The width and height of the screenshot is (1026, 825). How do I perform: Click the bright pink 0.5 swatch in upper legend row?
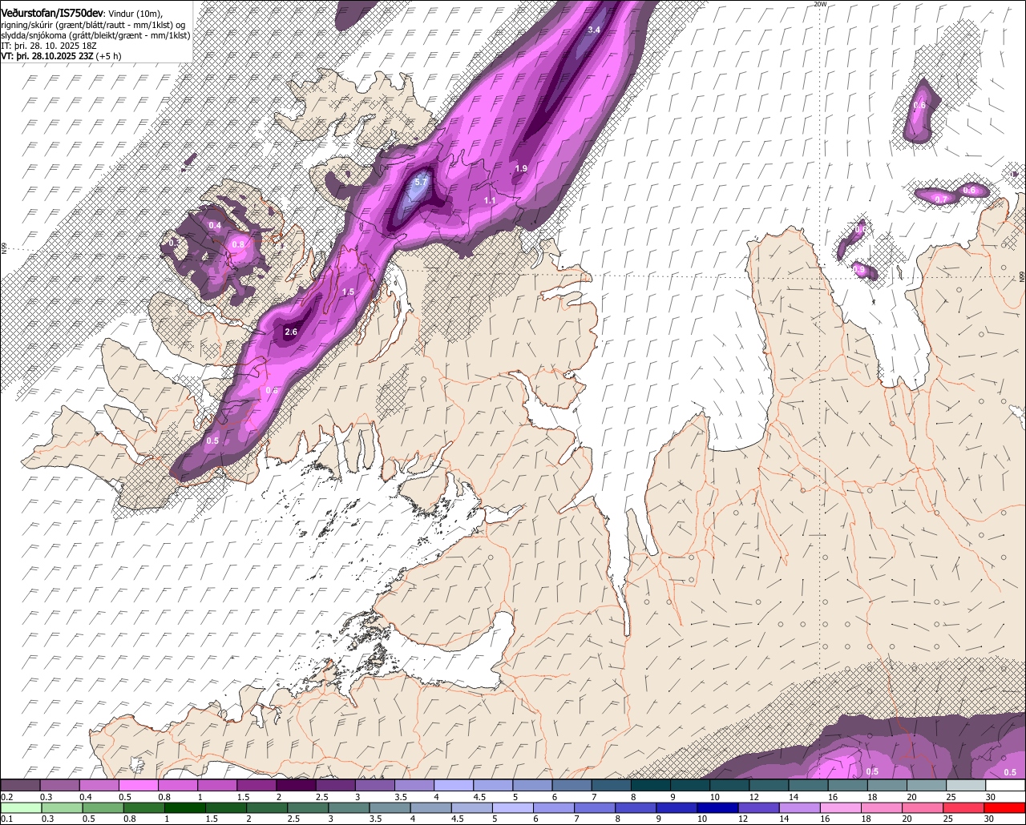coord(139,786)
